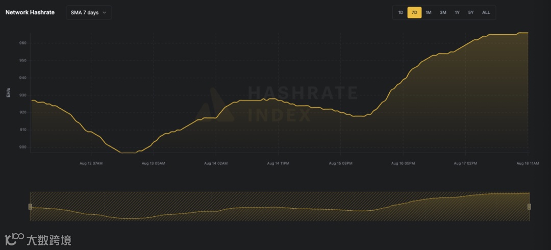This screenshot has height=250, width=551.
Task: Select the 7D time range
Action: pos(414,13)
